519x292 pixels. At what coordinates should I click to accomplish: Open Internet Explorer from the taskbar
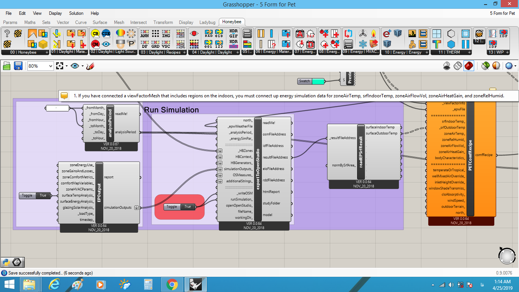tap(54, 284)
